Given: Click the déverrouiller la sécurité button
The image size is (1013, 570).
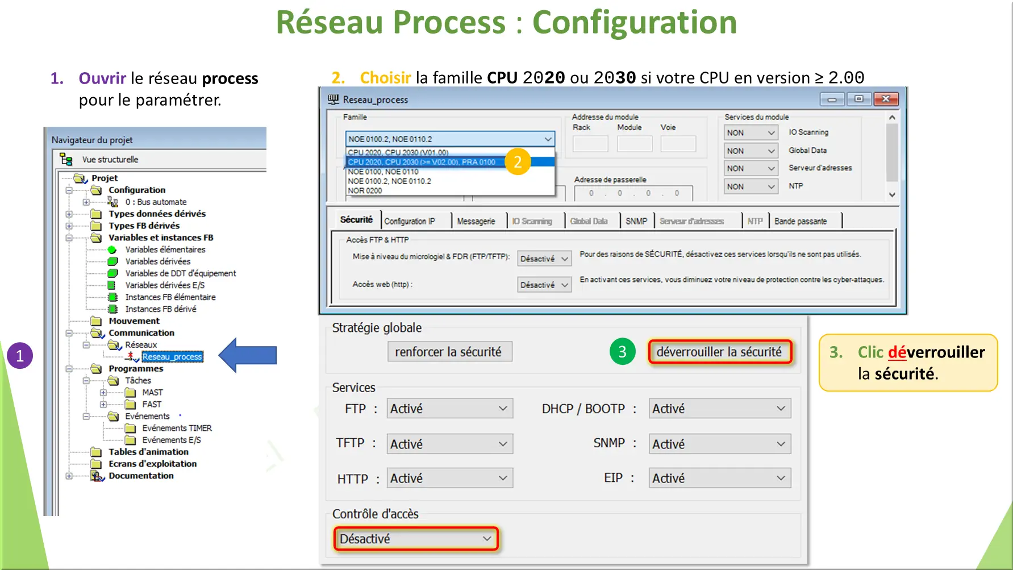Looking at the screenshot, I should (x=719, y=352).
